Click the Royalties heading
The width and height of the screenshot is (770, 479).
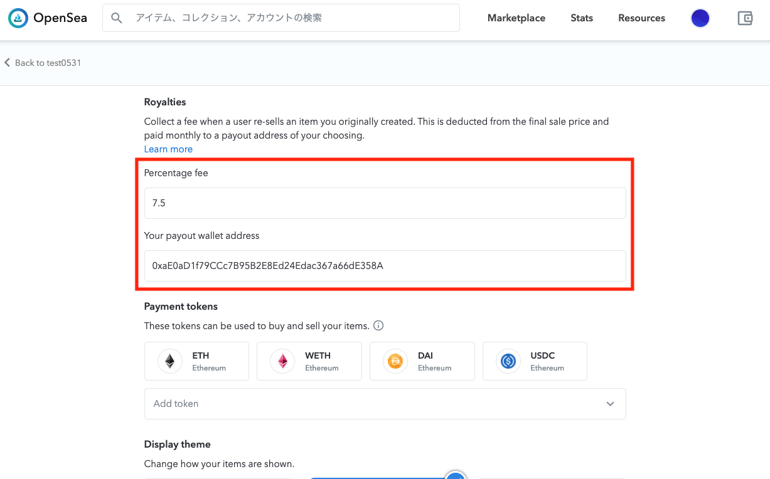coord(165,102)
